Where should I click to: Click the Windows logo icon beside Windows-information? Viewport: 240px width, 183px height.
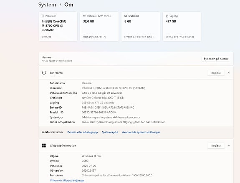(44, 145)
